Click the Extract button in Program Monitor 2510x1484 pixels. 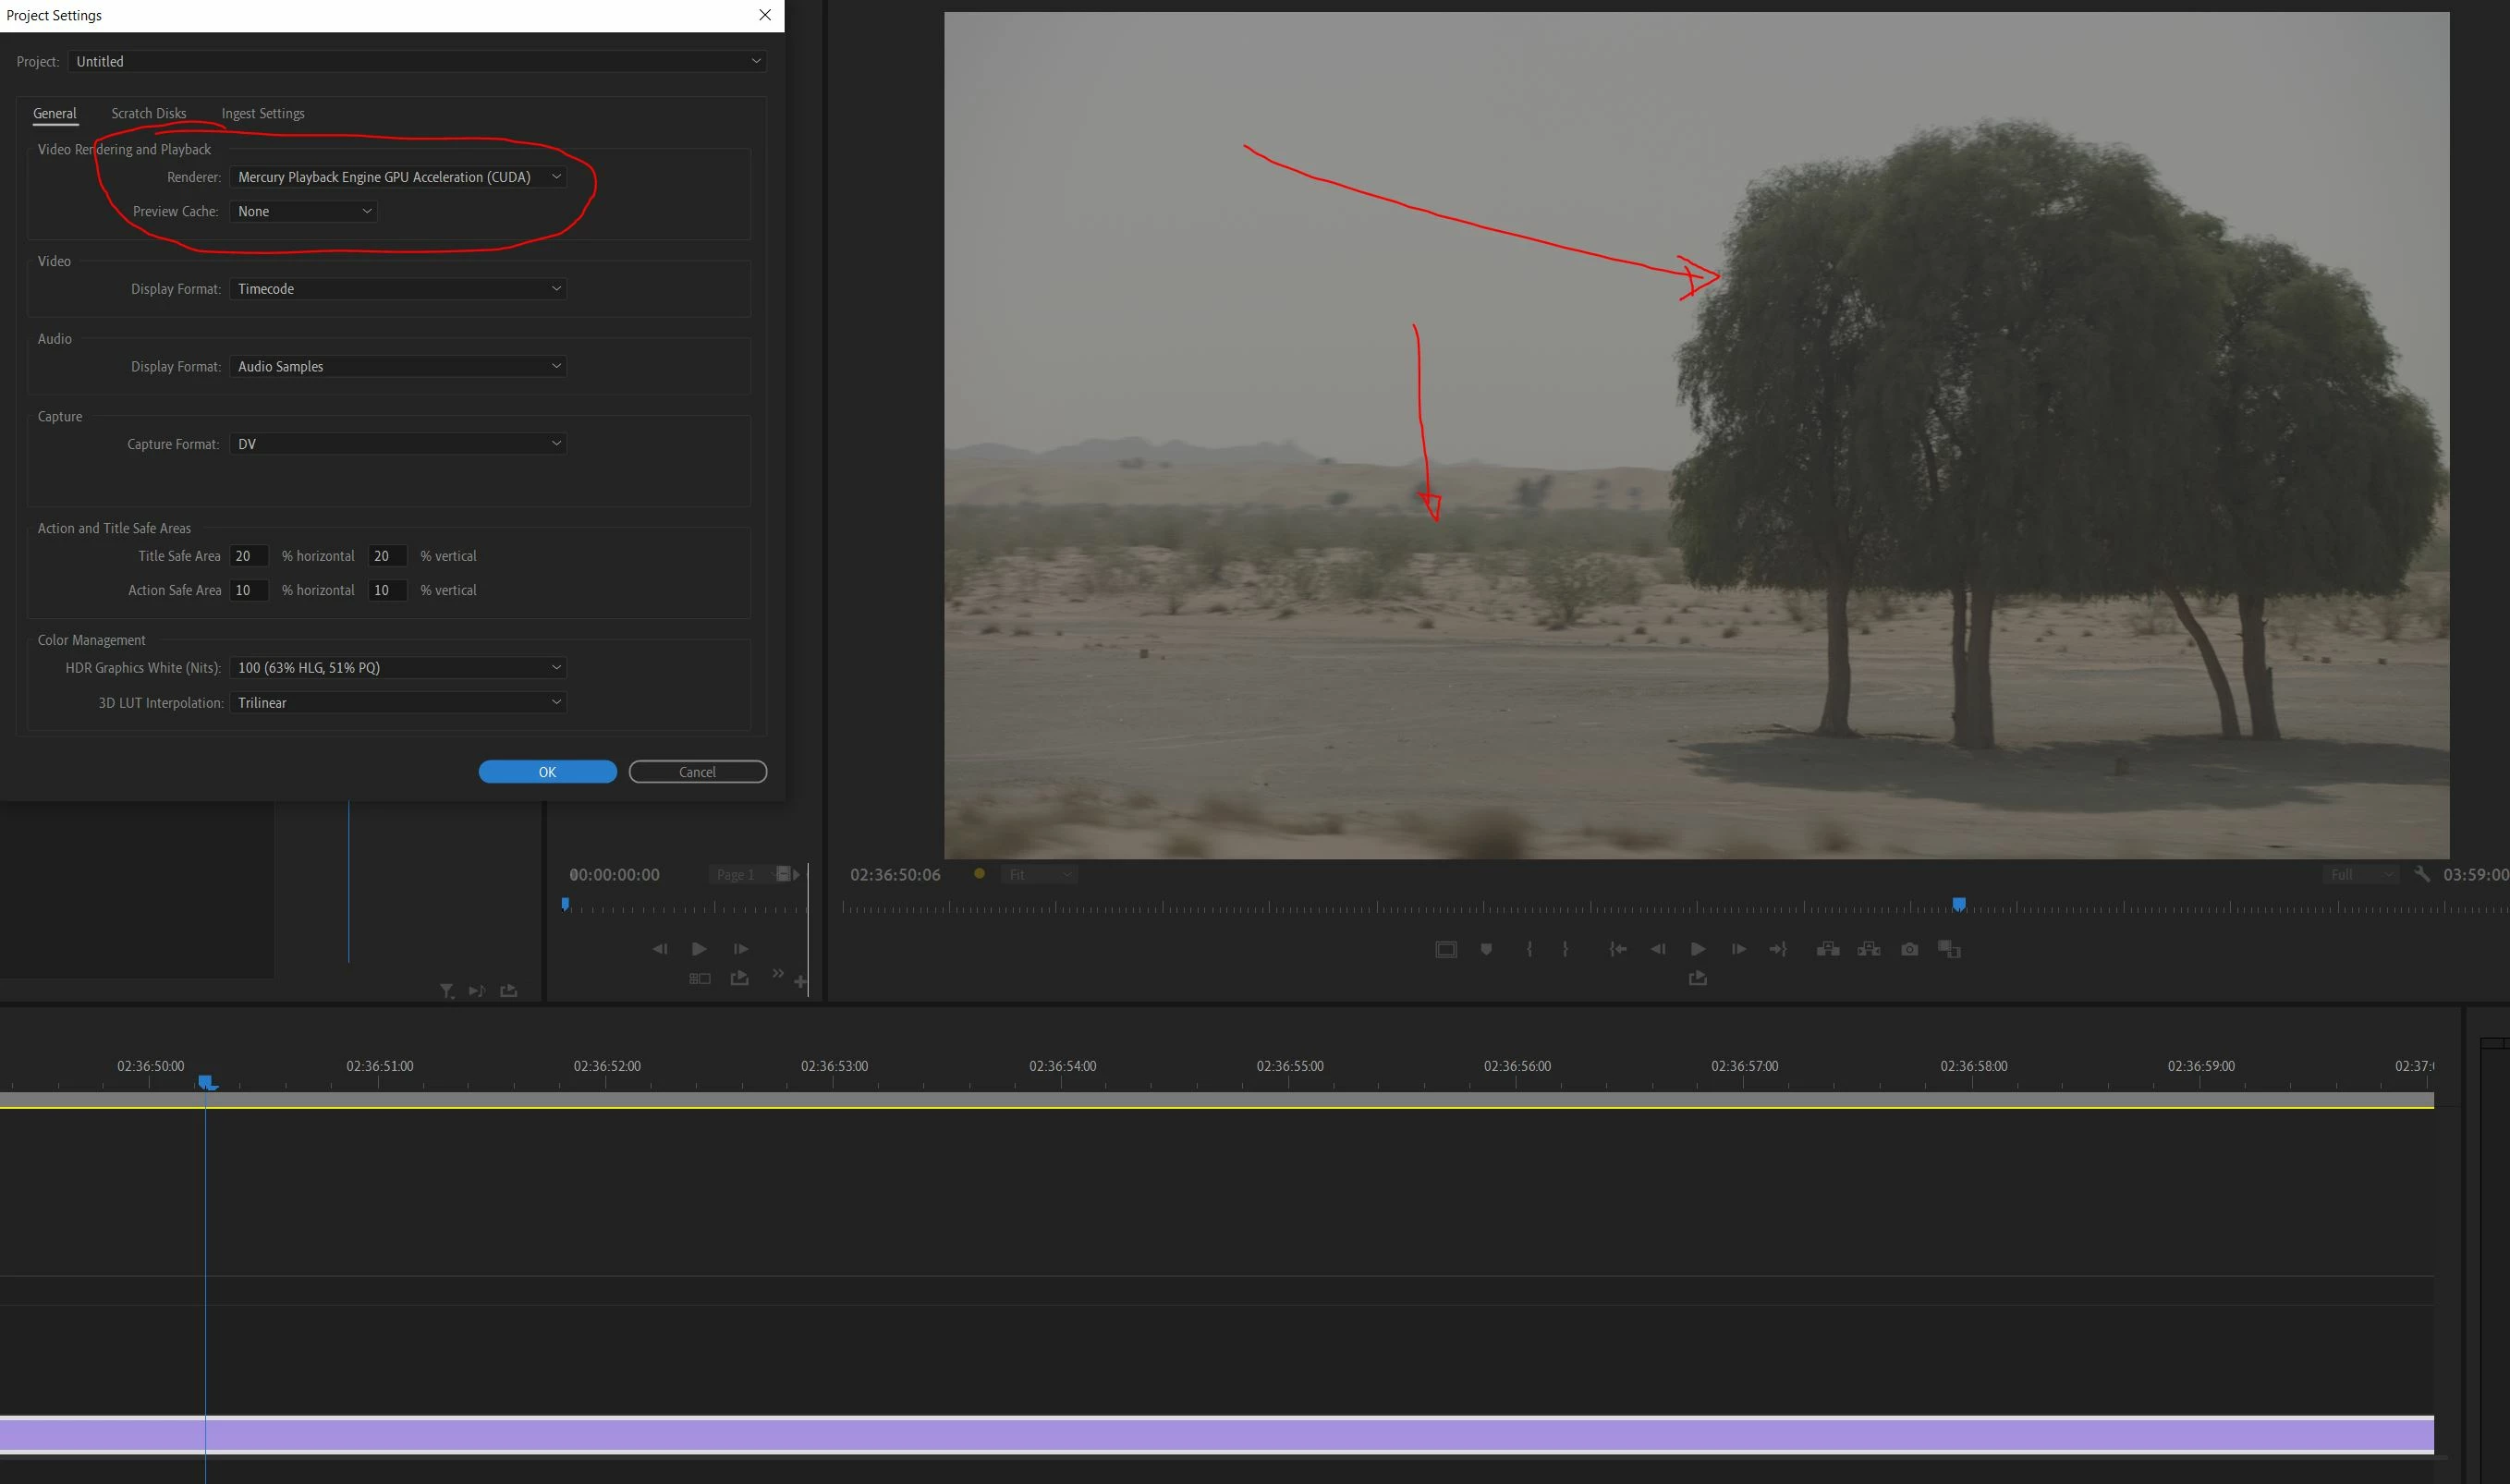(1868, 949)
